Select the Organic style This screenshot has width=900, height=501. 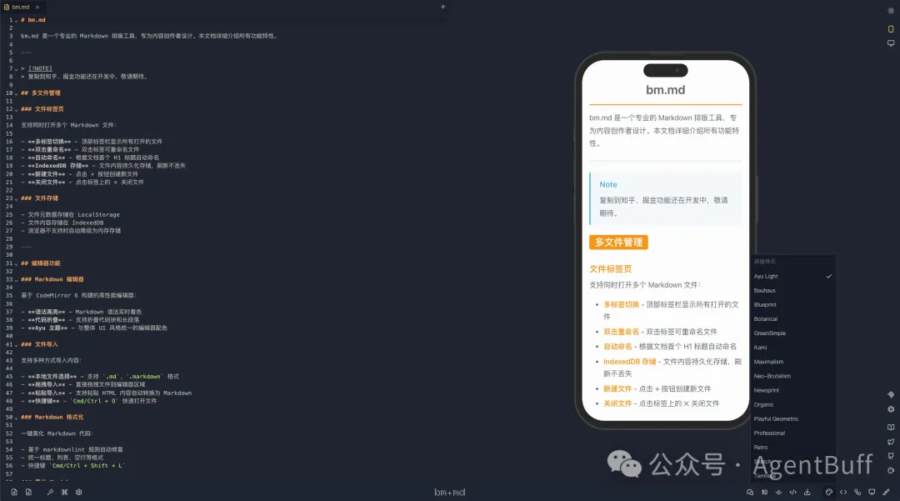[x=792, y=404]
